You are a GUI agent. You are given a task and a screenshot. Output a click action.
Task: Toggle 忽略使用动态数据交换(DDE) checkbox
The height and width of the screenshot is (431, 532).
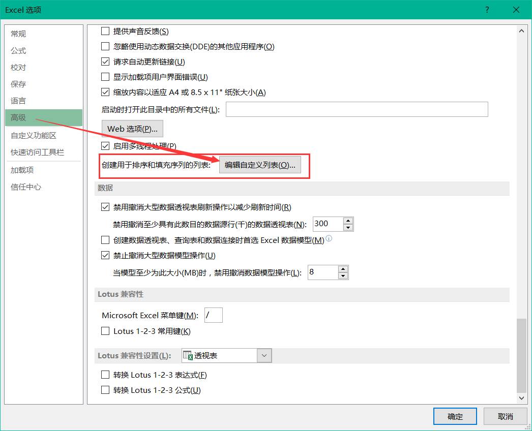click(x=105, y=46)
